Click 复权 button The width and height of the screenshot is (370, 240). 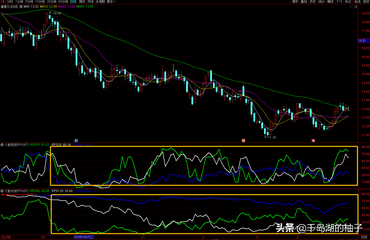click(x=295, y=2)
